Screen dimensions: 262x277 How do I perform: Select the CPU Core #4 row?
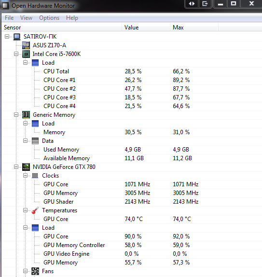click(x=132, y=106)
